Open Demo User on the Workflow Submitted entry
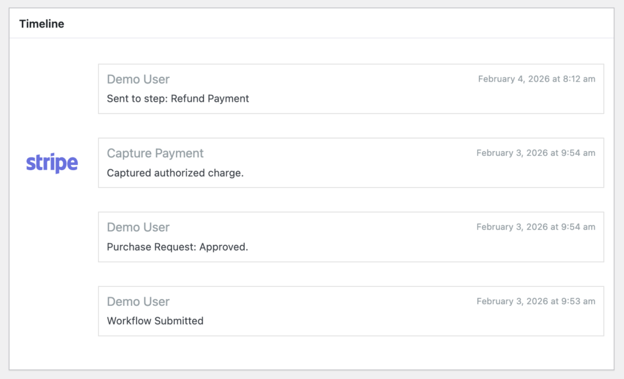 (138, 302)
